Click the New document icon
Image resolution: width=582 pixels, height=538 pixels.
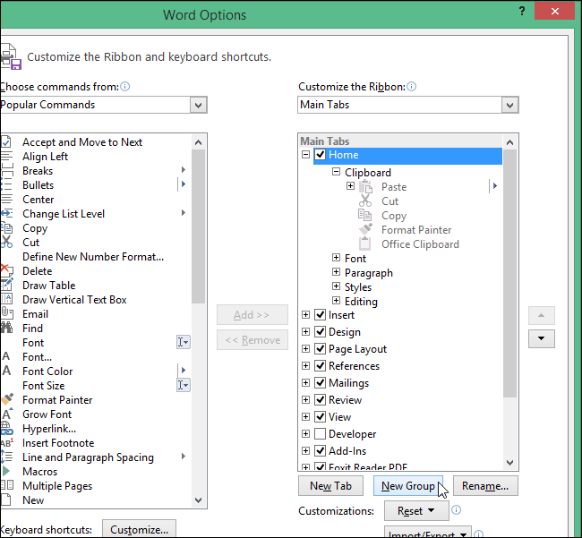click(x=6, y=500)
